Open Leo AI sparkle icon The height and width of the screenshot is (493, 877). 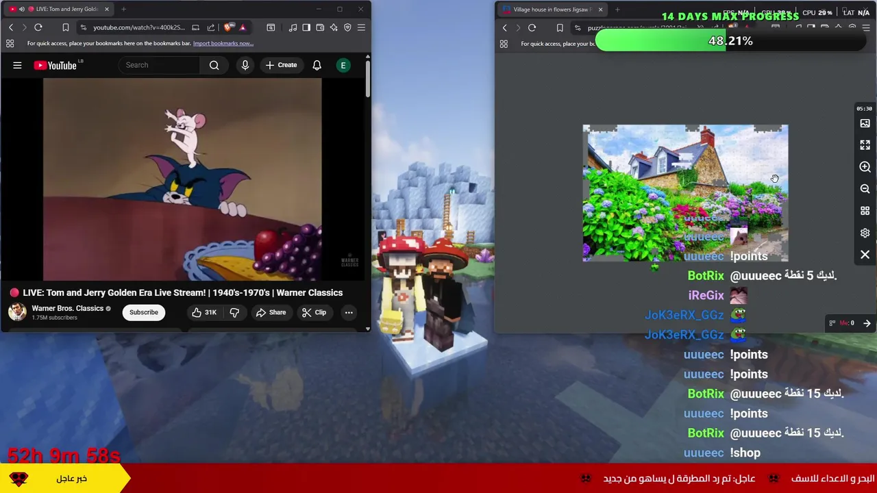(334, 27)
